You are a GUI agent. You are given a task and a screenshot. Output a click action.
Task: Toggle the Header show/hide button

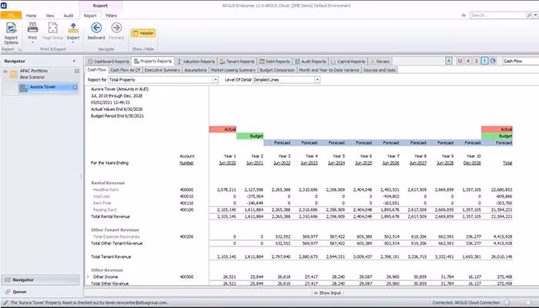click(x=143, y=33)
